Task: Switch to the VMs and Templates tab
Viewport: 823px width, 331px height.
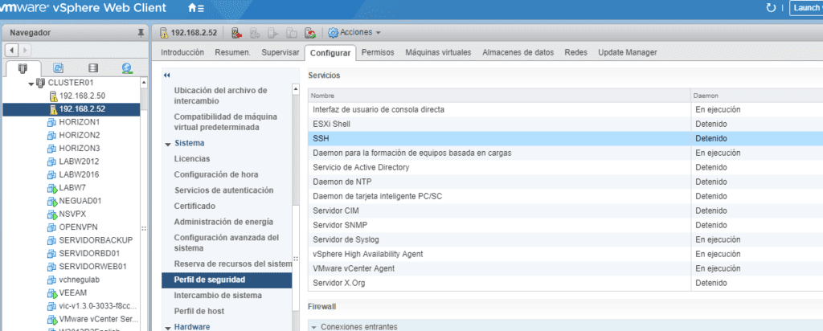Action: tap(58, 68)
